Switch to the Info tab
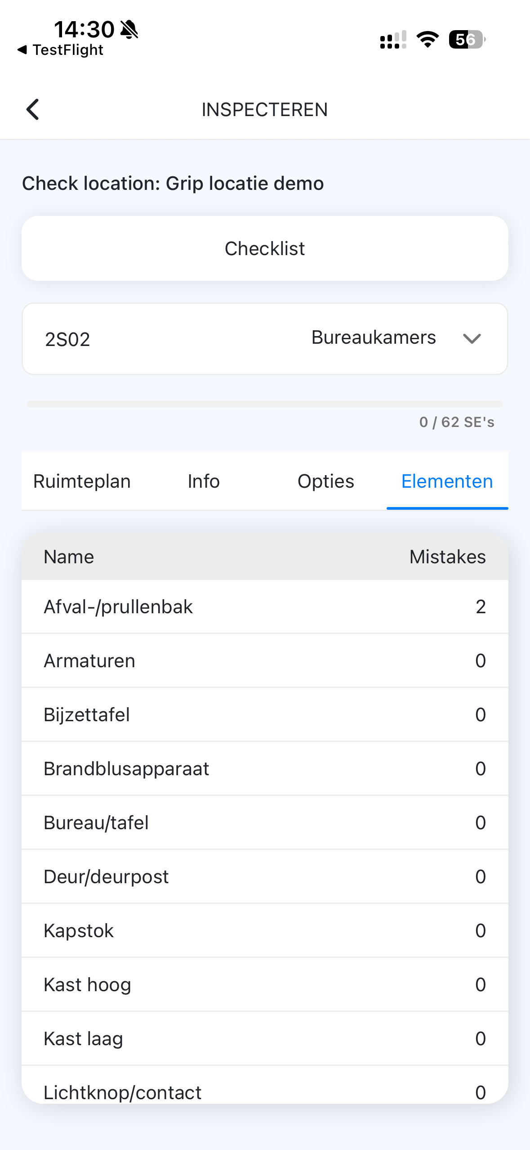 click(204, 481)
